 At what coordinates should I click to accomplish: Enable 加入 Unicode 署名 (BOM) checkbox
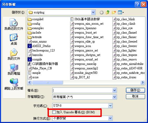[54, 112]
